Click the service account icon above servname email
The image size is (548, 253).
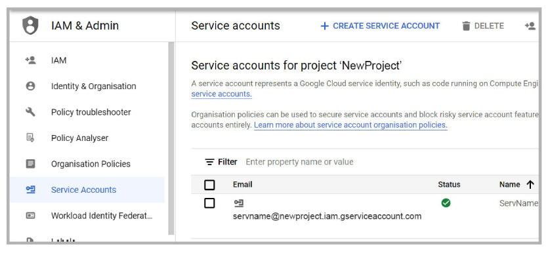click(x=239, y=203)
